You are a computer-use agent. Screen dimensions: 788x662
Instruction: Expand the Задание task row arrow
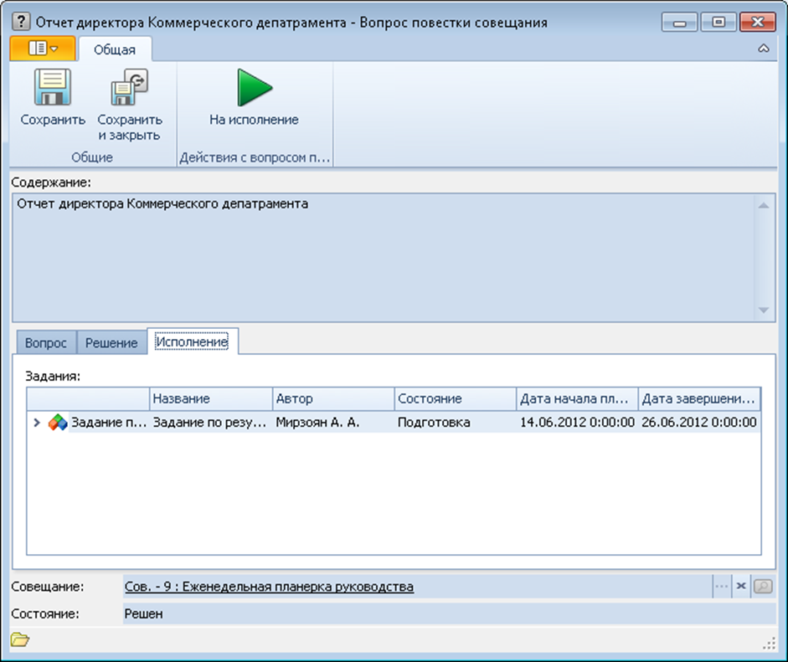coord(37,423)
